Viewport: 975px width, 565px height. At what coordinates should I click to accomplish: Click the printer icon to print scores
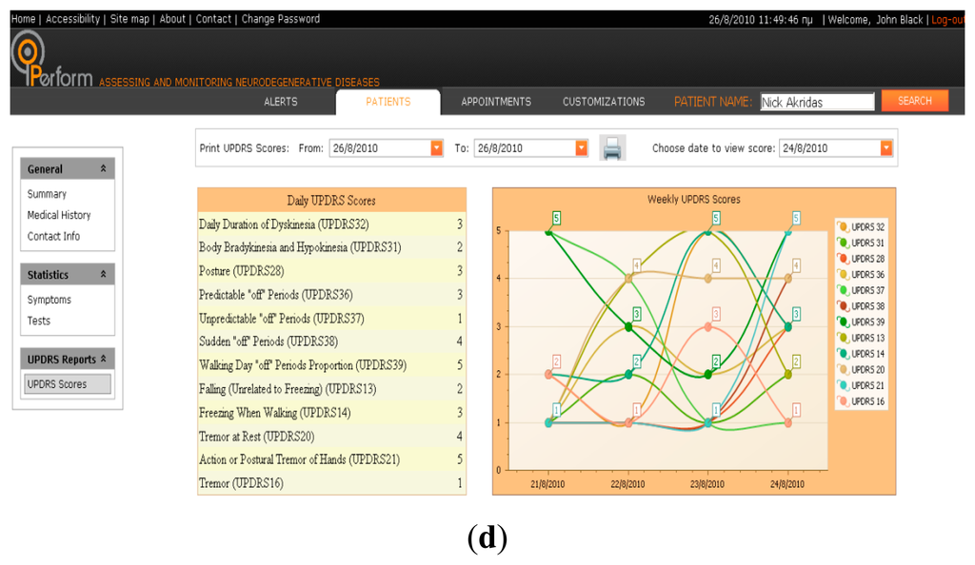612,148
